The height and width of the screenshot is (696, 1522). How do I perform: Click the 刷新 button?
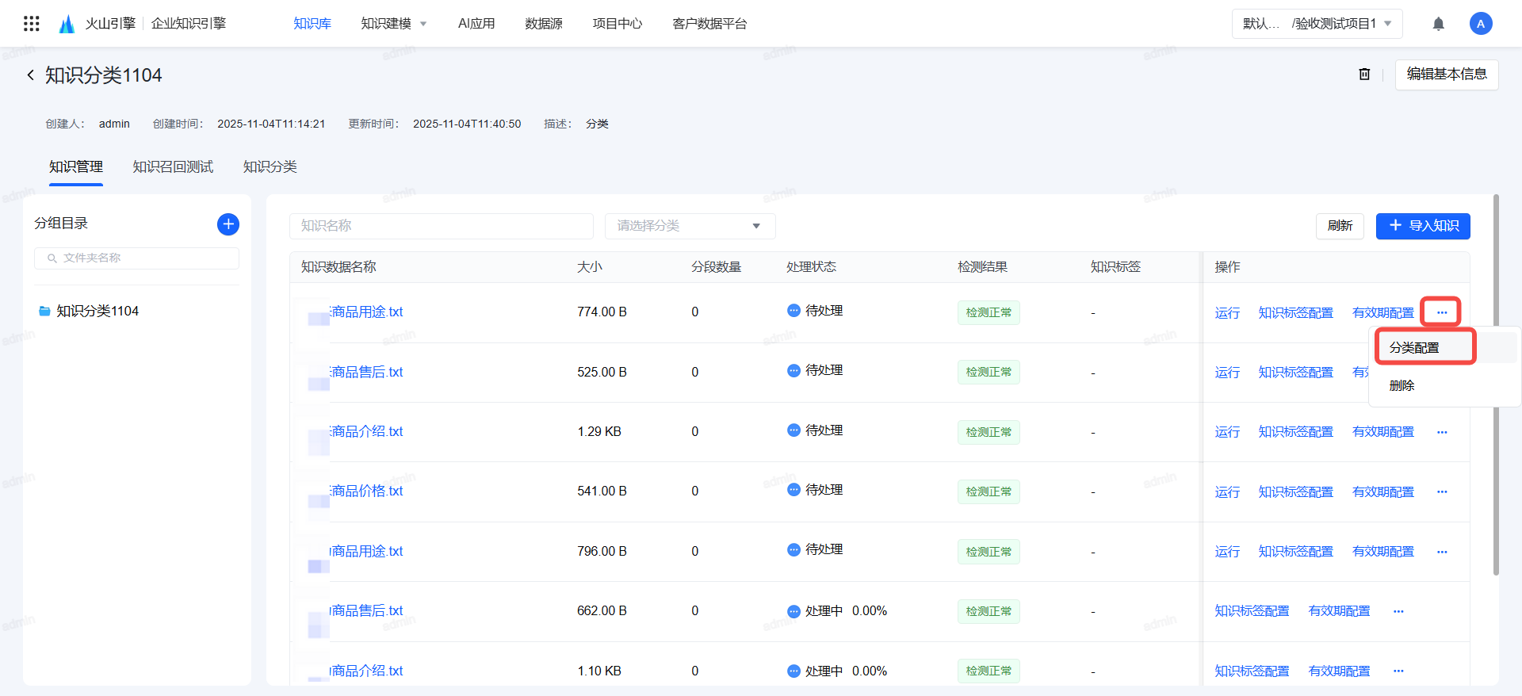[1340, 226]
